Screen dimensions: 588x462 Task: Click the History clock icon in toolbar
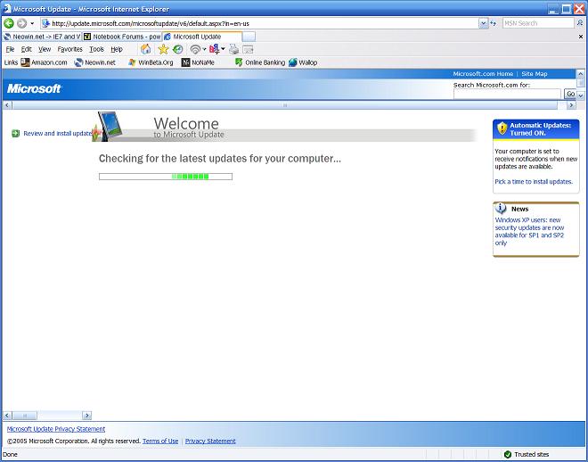tap(178, 49)
